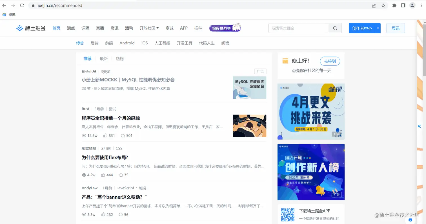Click the site lock icon in the address bar
Screen dimensions: 426x224
(x=33, y=5)
